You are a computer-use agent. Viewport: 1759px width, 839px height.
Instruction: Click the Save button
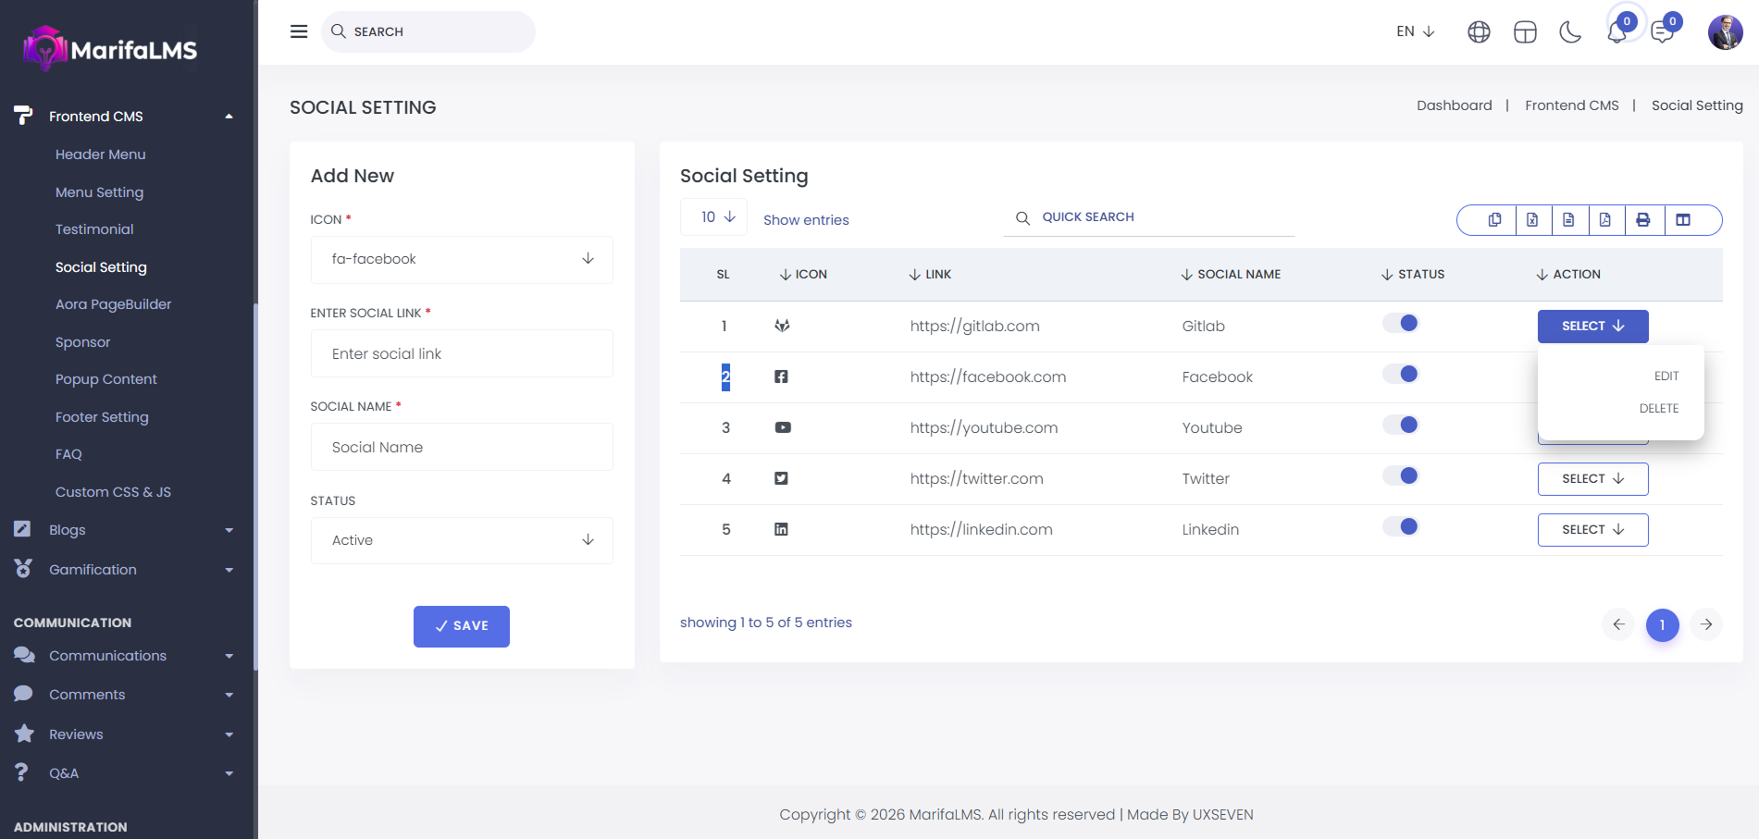[x=461, y=626]
